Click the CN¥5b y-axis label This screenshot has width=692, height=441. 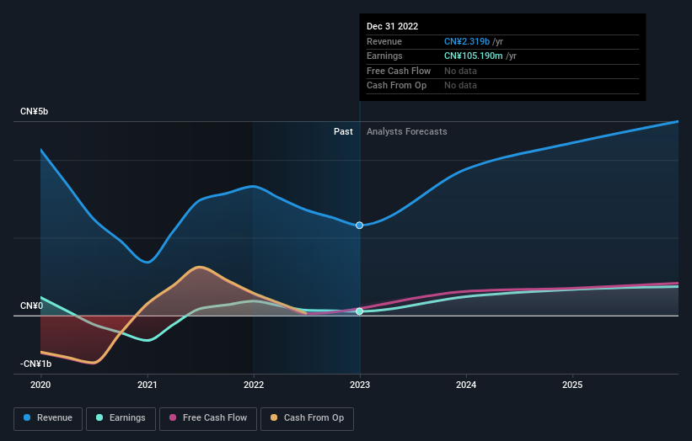point(34,111)
